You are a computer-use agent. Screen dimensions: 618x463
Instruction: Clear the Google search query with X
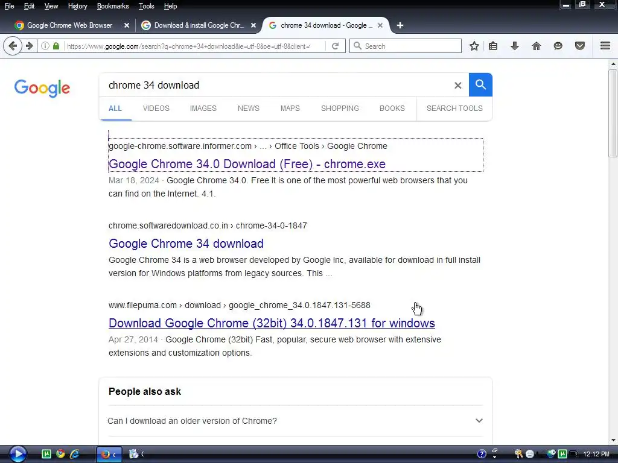tap(457, 86)
